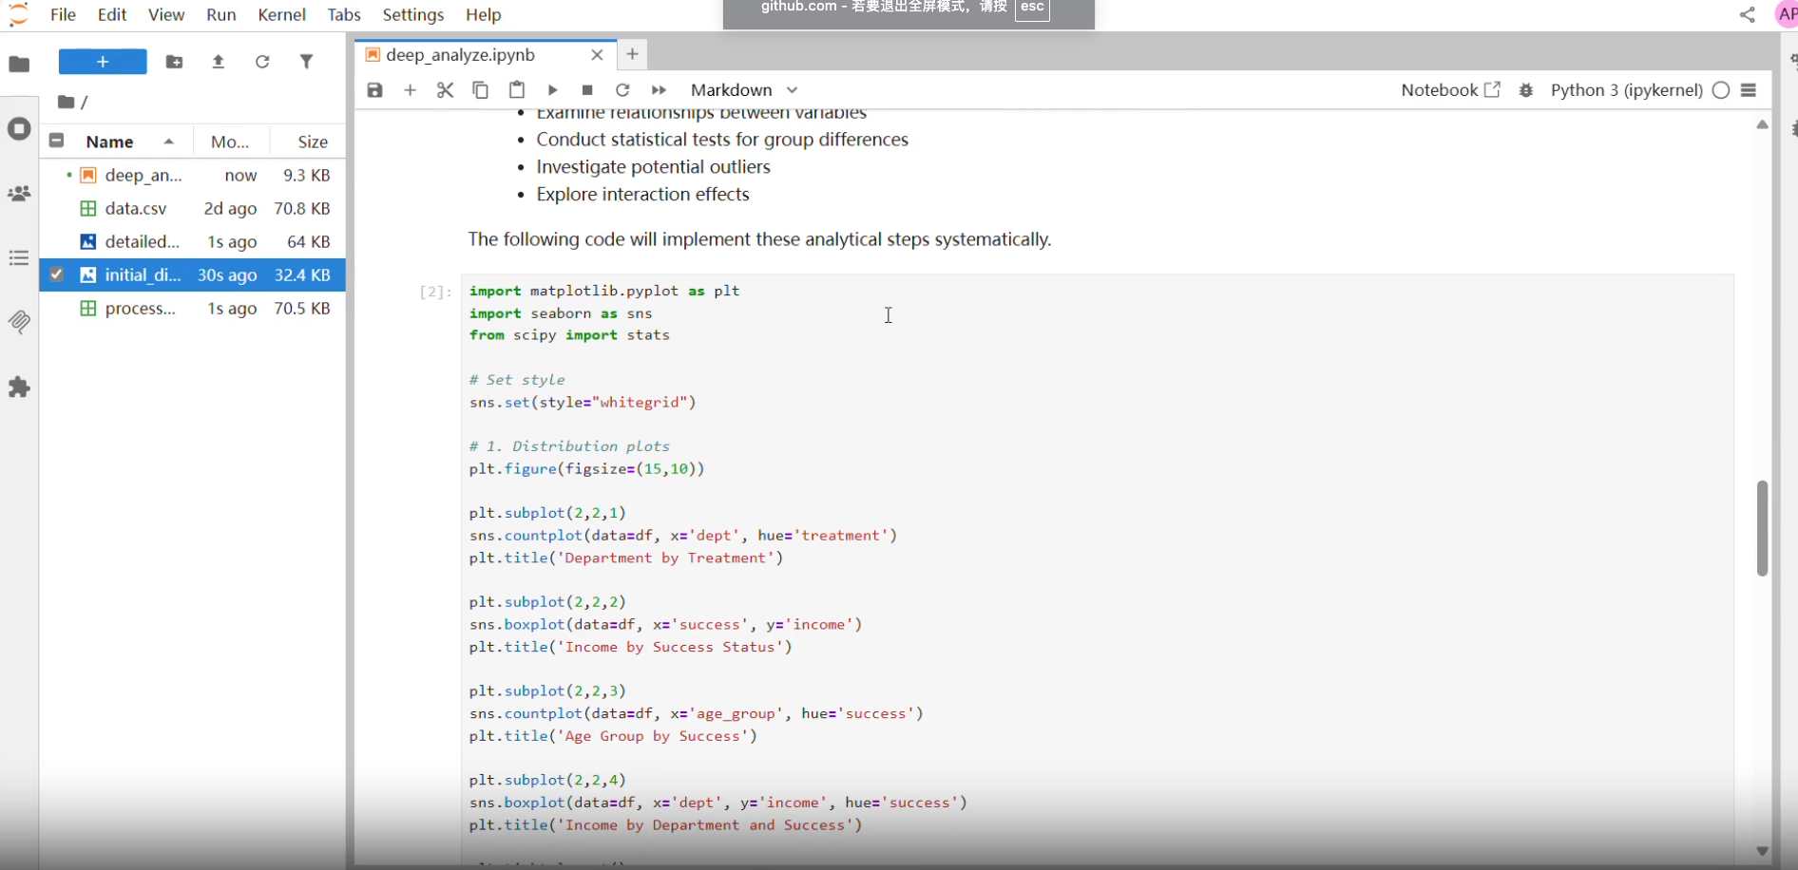The height and width of the screenshot is (870, 1798).
Task: Sort files by the Name column
Action: 110,142
